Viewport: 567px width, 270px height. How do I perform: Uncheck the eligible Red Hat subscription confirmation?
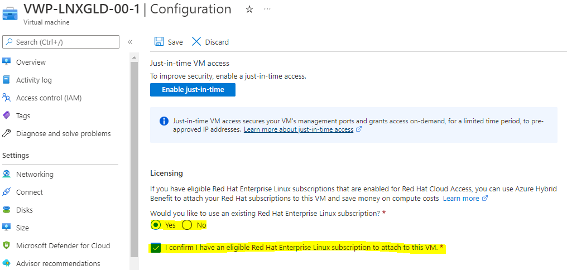tap(156, 248)
